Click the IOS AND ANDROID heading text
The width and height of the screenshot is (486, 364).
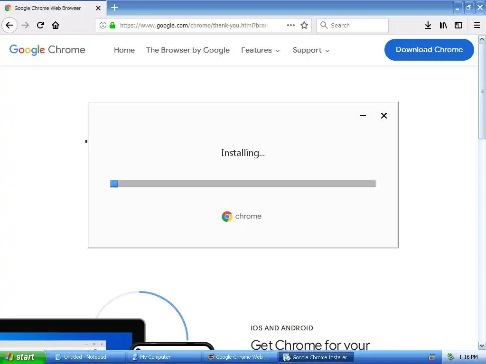282,328
